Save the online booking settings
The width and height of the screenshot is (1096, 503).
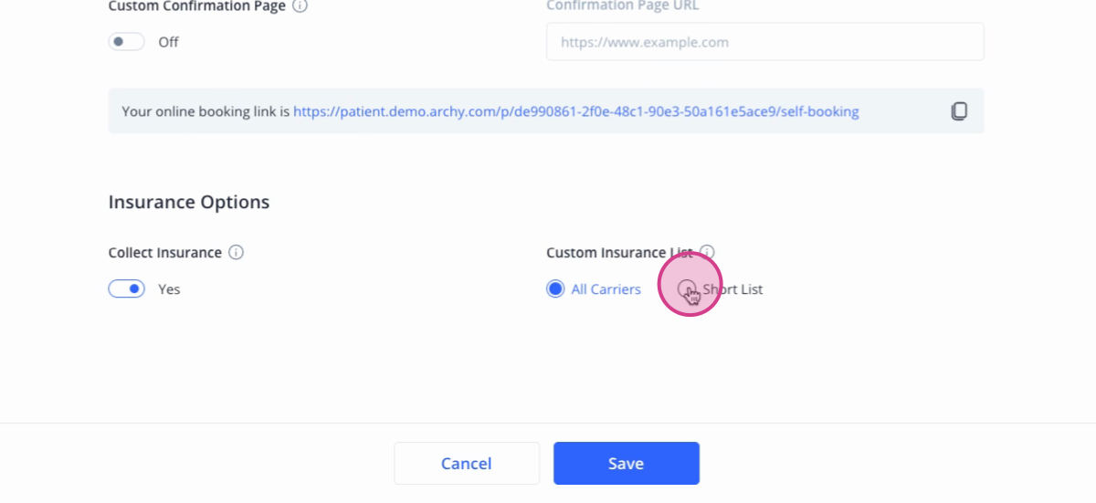click(627, 464)
